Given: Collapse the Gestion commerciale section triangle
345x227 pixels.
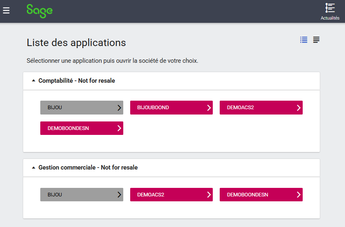Looking at the screenshot, I should pos(33,167).
